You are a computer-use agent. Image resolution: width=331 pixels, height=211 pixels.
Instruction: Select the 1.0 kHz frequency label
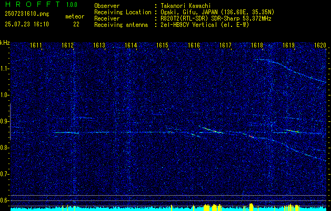pyautogui.click(x=4, y=95)
